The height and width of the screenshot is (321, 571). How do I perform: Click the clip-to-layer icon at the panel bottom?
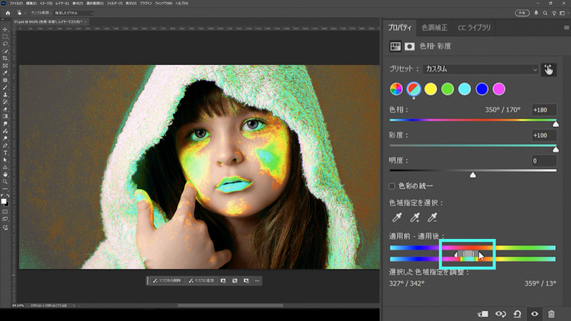482,313
